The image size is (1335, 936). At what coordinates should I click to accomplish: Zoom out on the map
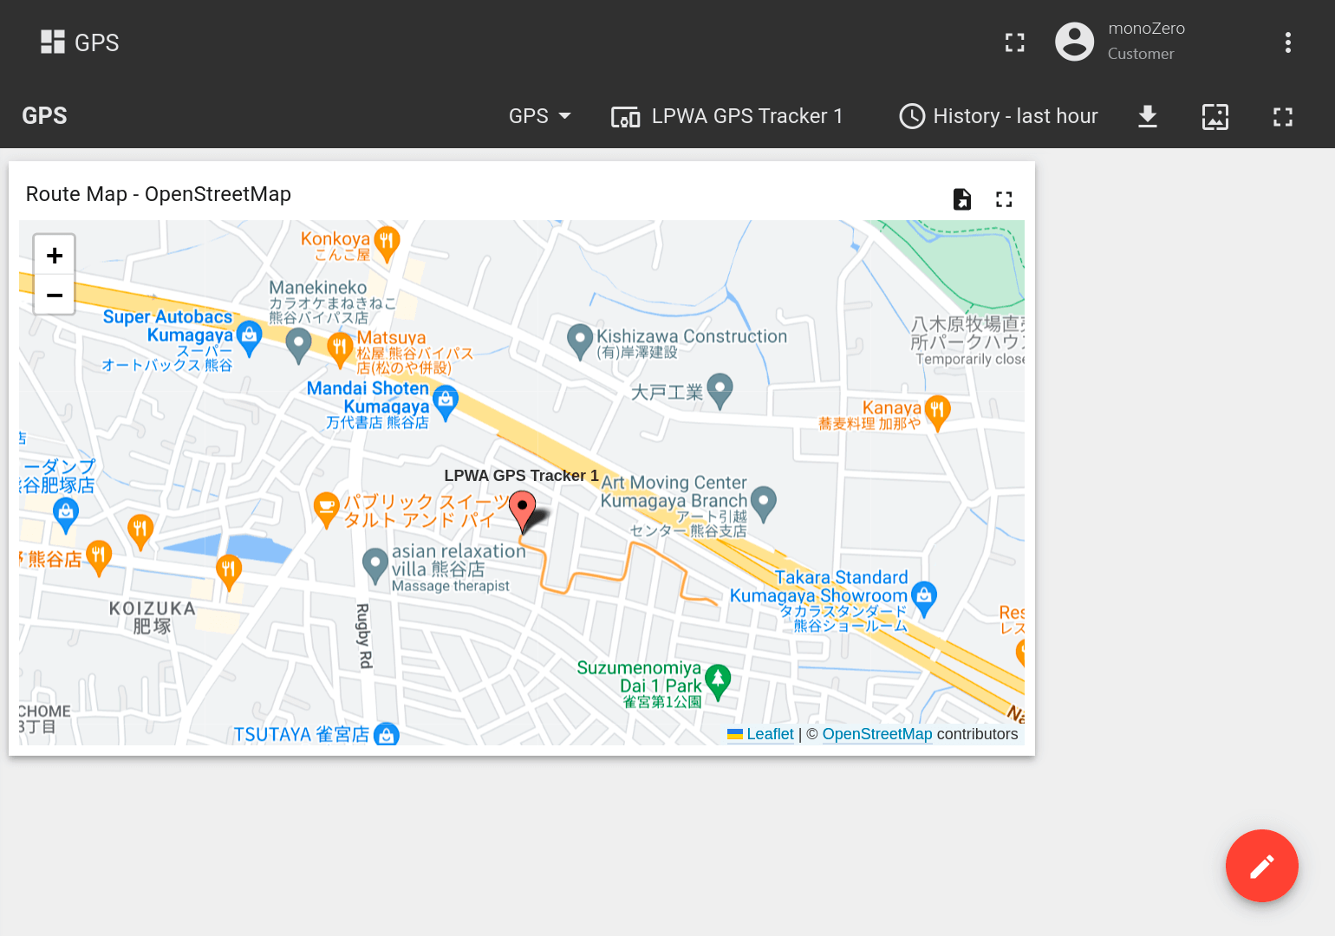tap(55, 296)
